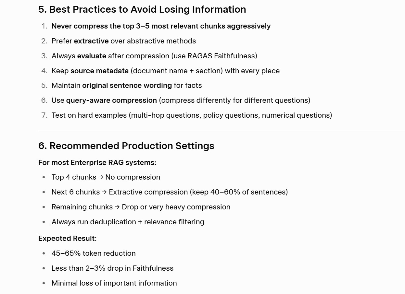Click the 'RAGAS Faithfulness' text in parentheses

pyautogui.click(x=221, y=56)
